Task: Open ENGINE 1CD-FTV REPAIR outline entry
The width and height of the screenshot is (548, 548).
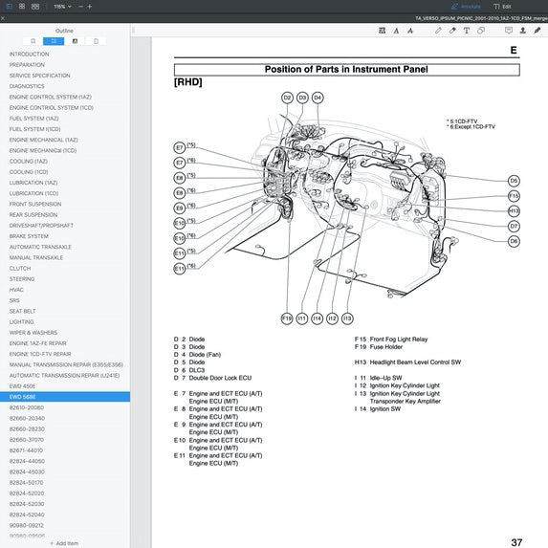Action: [40, 354]
